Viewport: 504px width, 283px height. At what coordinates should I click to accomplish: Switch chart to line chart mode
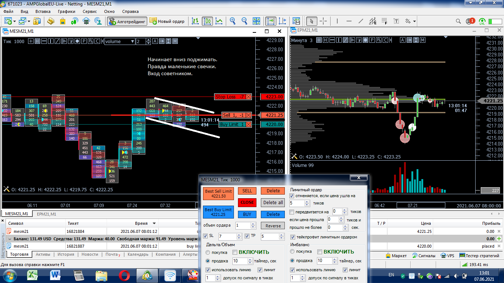point(219,21)
